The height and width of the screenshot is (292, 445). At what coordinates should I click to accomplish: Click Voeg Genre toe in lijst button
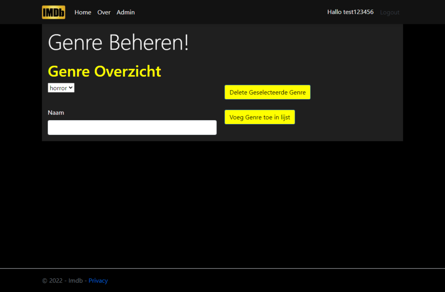(x=260, y=117)
